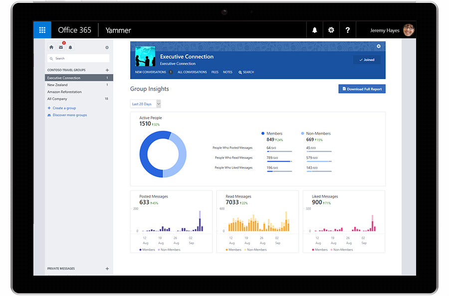Open the Yammer inbox envelope icon

point(61,47)
